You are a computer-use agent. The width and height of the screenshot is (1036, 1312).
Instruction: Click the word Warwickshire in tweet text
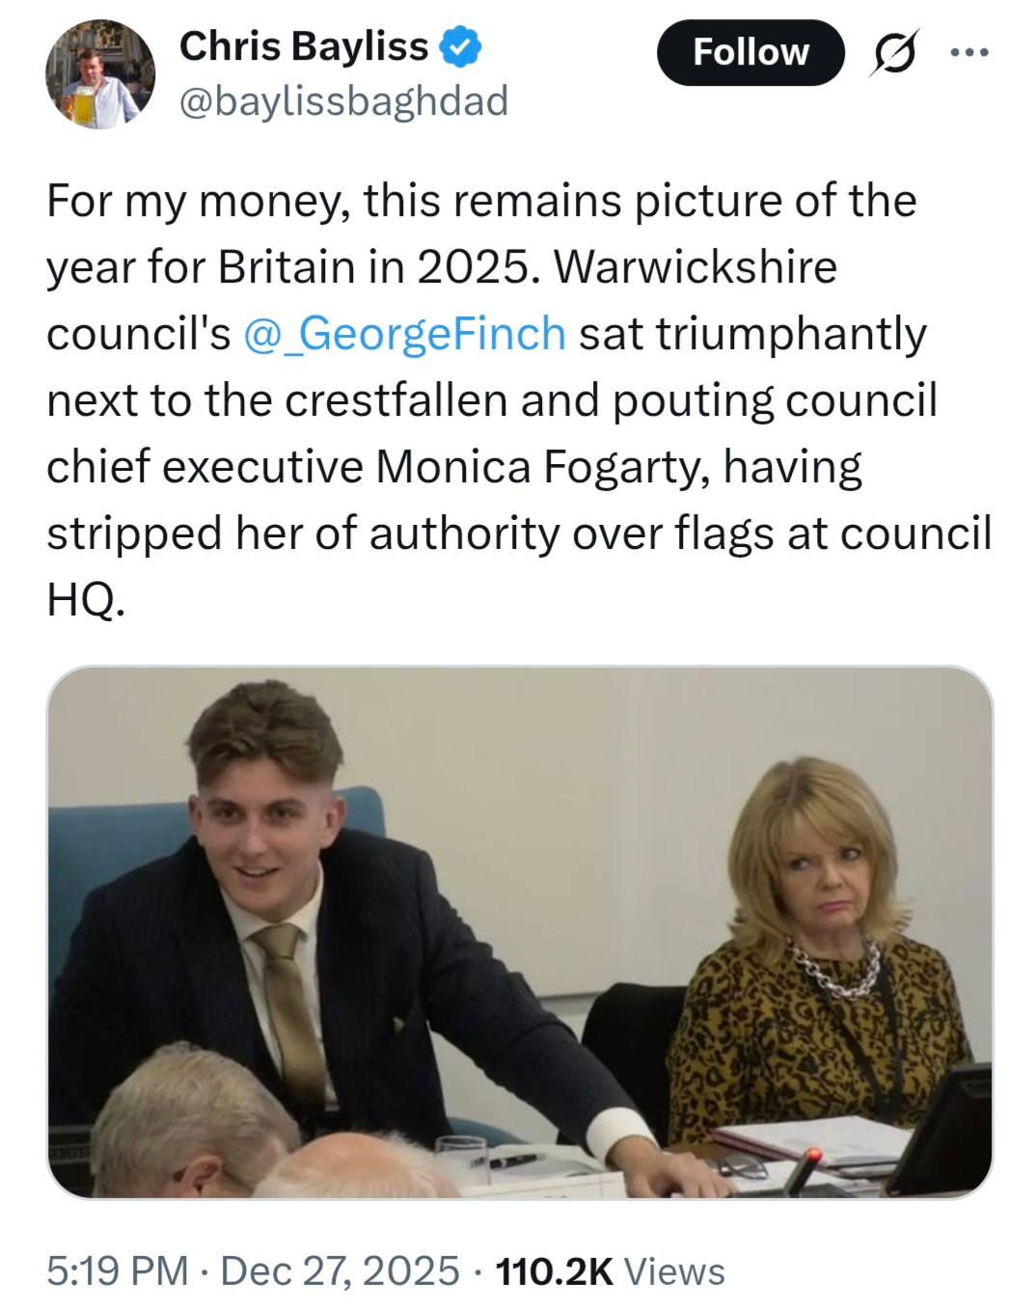coord(695,267)
